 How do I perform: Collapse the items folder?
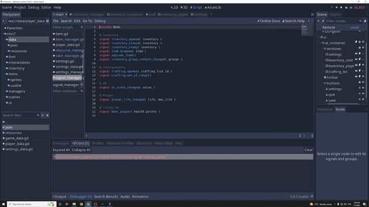[x=6, y=74]
